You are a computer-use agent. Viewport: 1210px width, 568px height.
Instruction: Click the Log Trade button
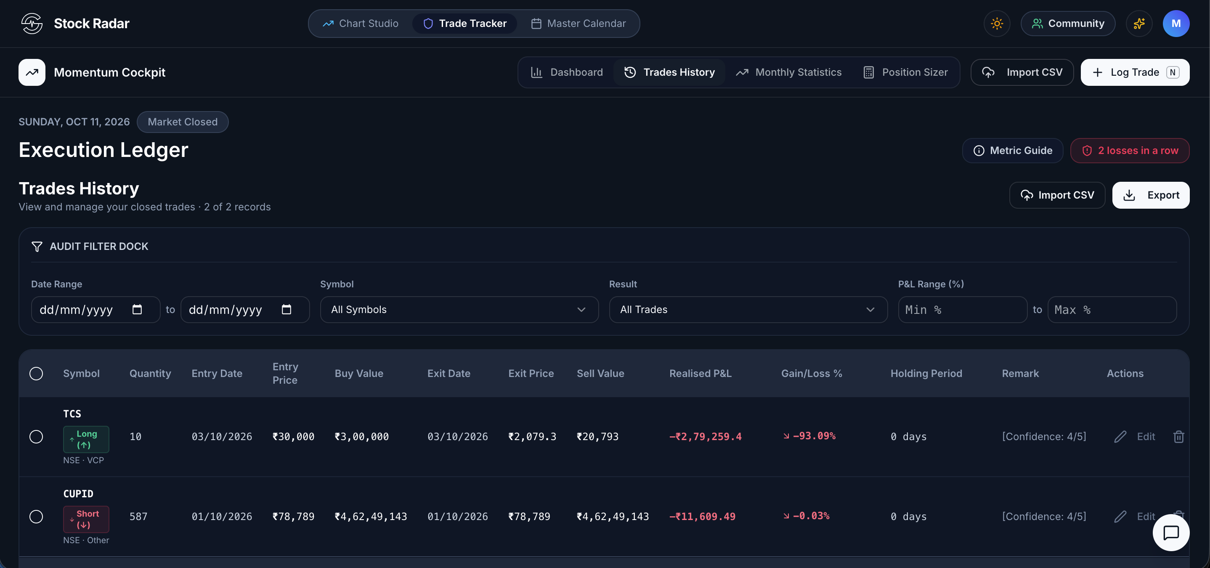pyautogui.click(x=1135, y=72)
